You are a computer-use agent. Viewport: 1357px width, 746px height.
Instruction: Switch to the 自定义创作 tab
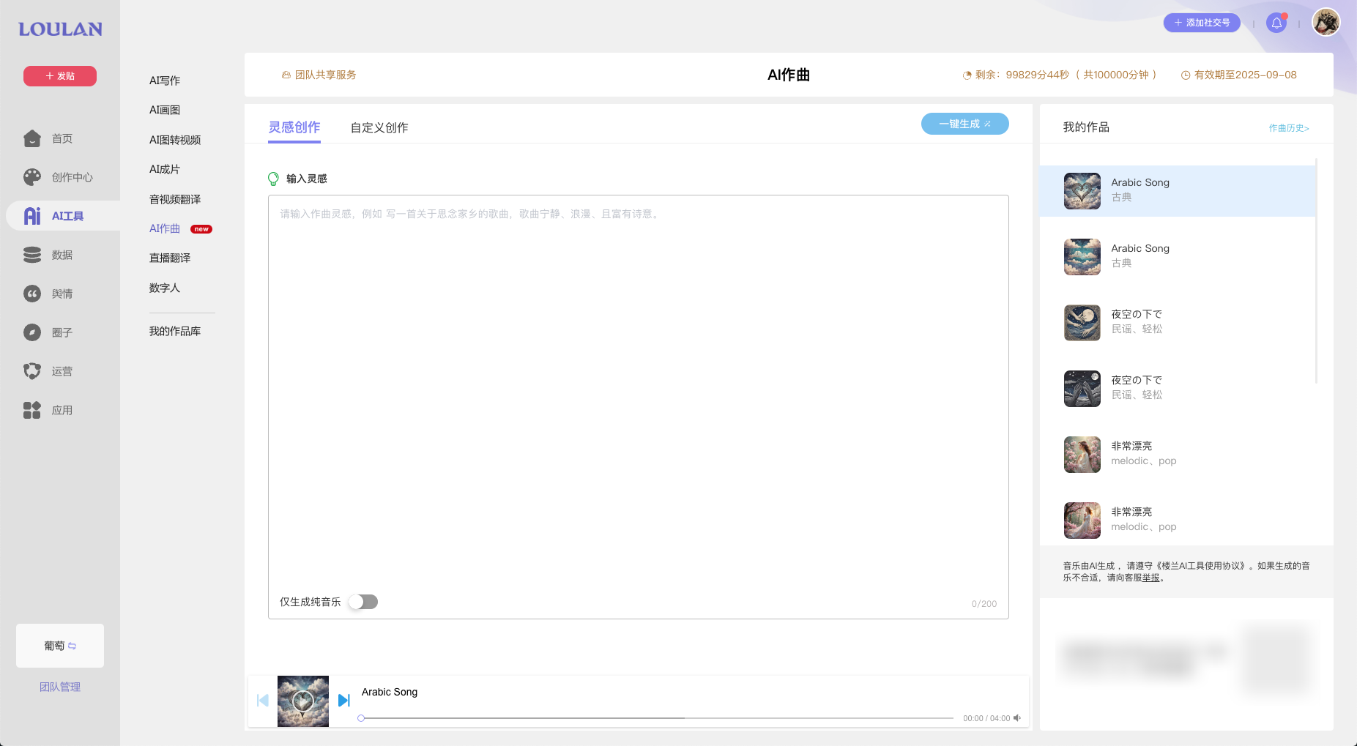pos(379,127)
